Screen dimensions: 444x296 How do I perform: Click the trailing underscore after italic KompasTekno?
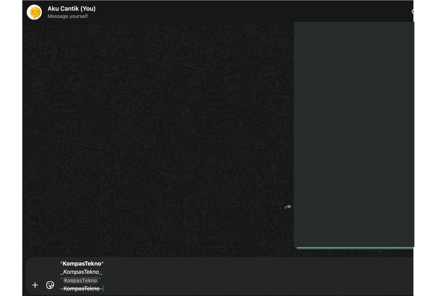pos(101,272)
